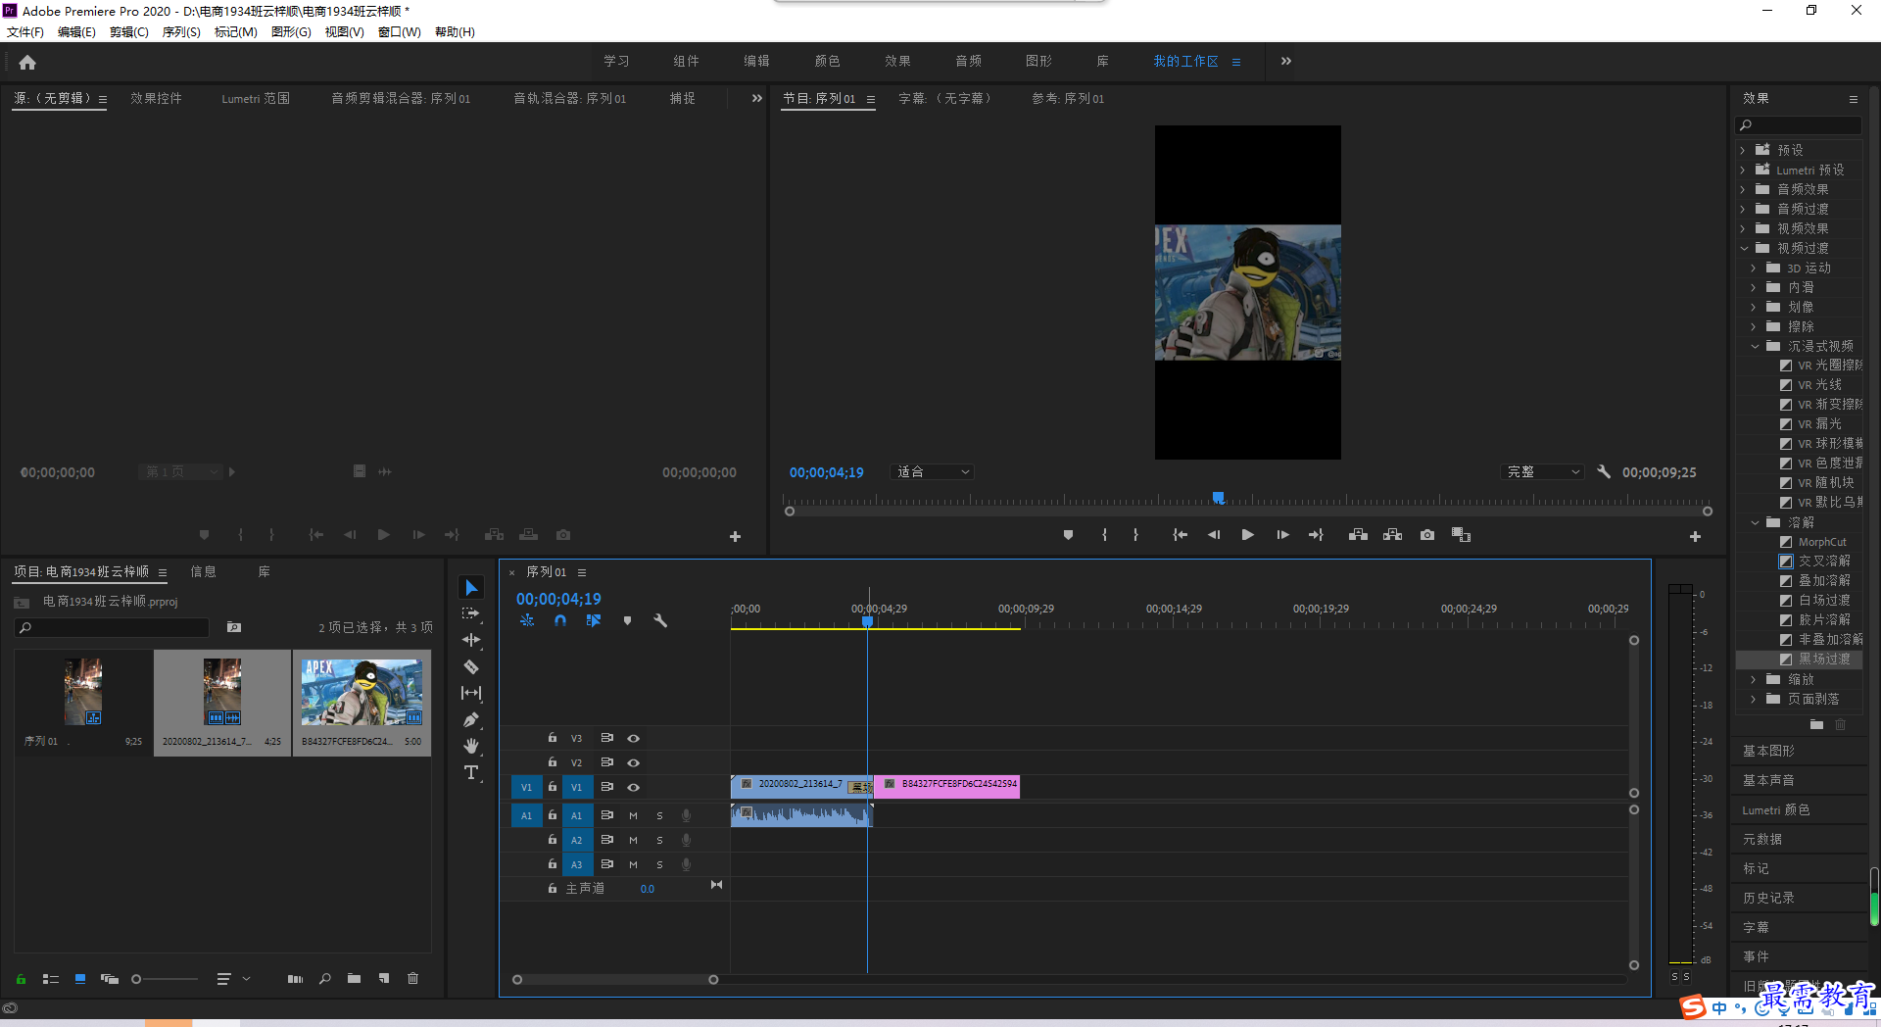1881x1027 pixels.
Task: Step back one frame in program monitor
Action: (1214, 535)
